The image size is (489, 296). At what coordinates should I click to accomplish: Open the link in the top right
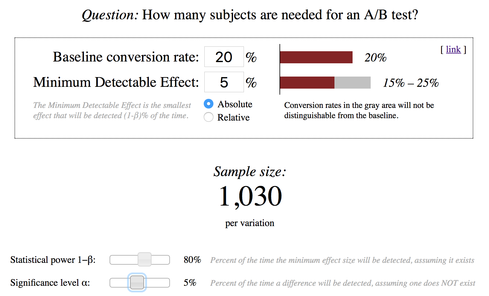tap(453, 49)
